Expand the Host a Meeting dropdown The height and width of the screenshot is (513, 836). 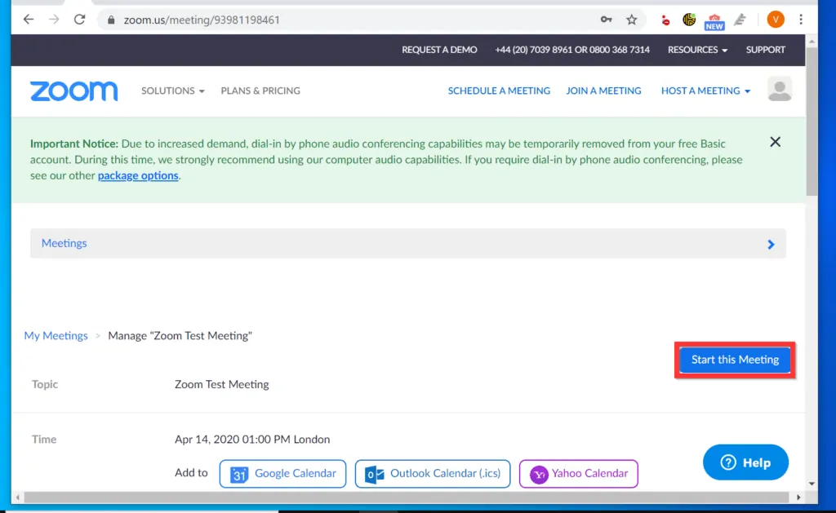click(x=706, y=91)
